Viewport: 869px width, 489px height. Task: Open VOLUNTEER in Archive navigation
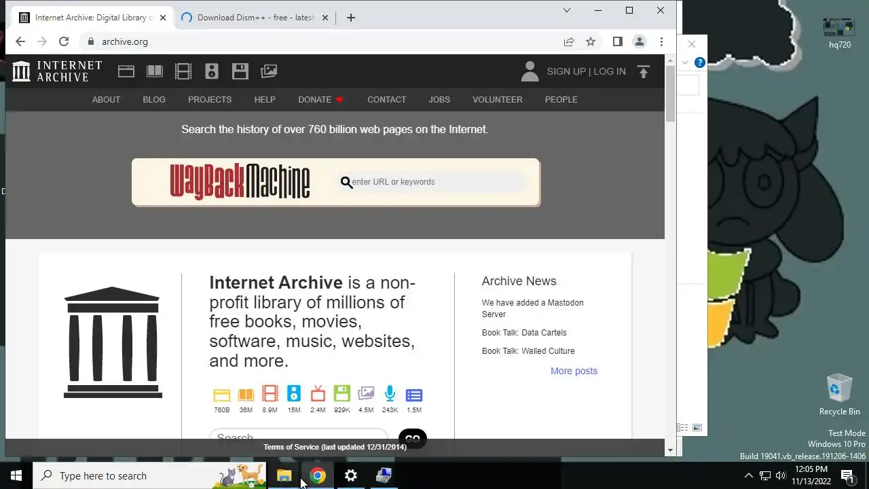[498, 99]
